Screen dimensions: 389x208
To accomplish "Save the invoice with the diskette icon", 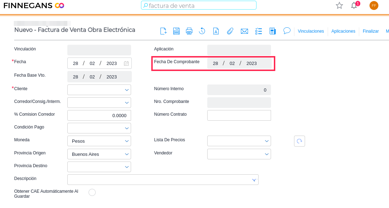I will 176,31.
